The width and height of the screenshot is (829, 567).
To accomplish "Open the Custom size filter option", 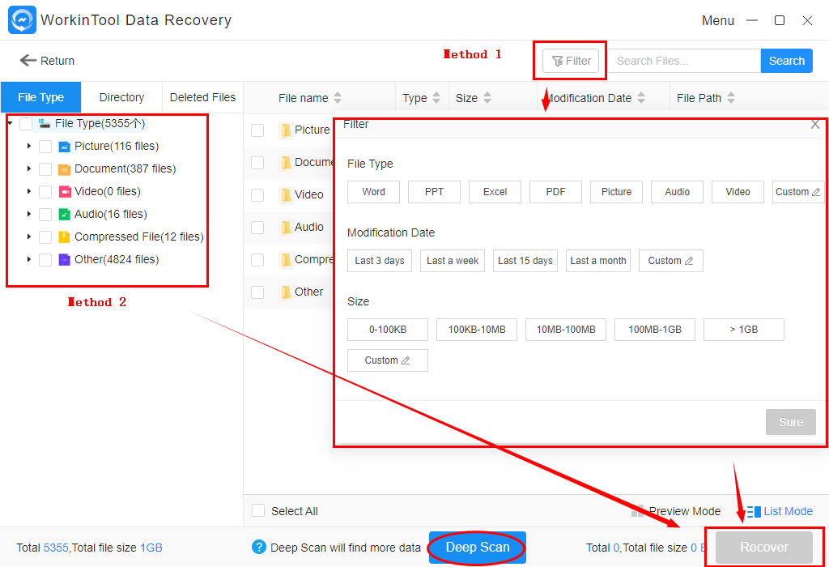I will pyautogui.click(x=388, y=360).
